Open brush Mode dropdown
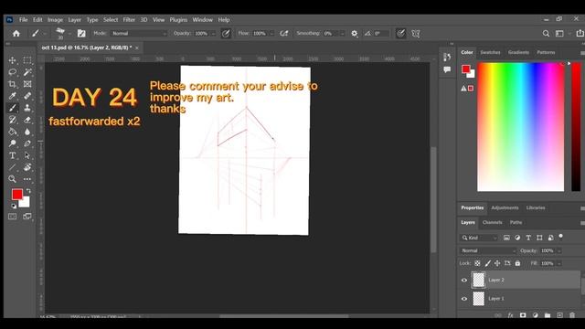The height and width of the screenshot is (329, 585). (138, 34)
